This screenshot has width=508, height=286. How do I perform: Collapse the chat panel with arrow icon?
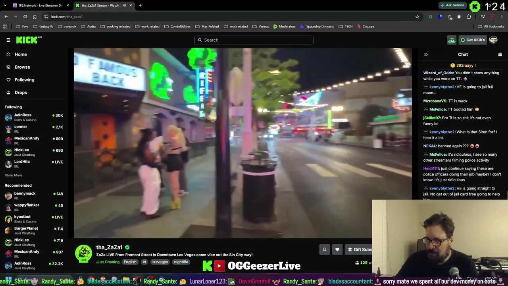(x=426, y=54)
